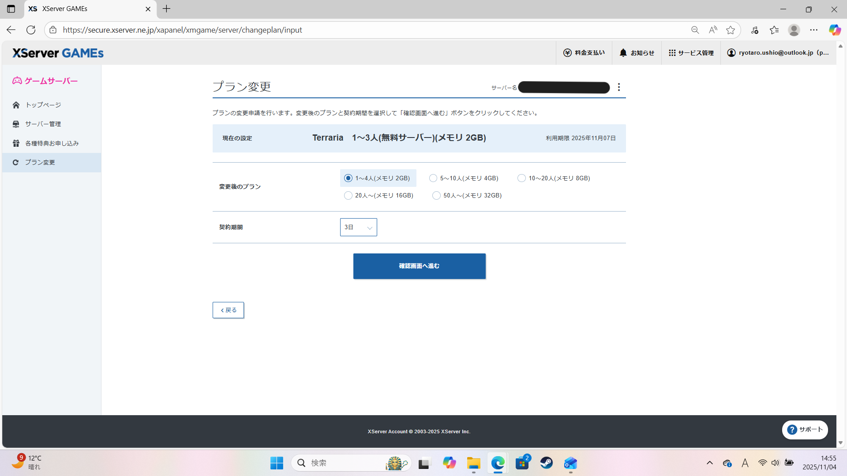This screenshot has height=476, width=847.
Task: Select トップページ from the sidebar menu
Action: pos(43,105)
